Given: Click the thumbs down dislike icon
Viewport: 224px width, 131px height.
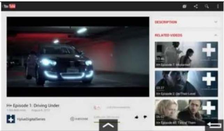Looking at the screenshot, I should point(145,117).
